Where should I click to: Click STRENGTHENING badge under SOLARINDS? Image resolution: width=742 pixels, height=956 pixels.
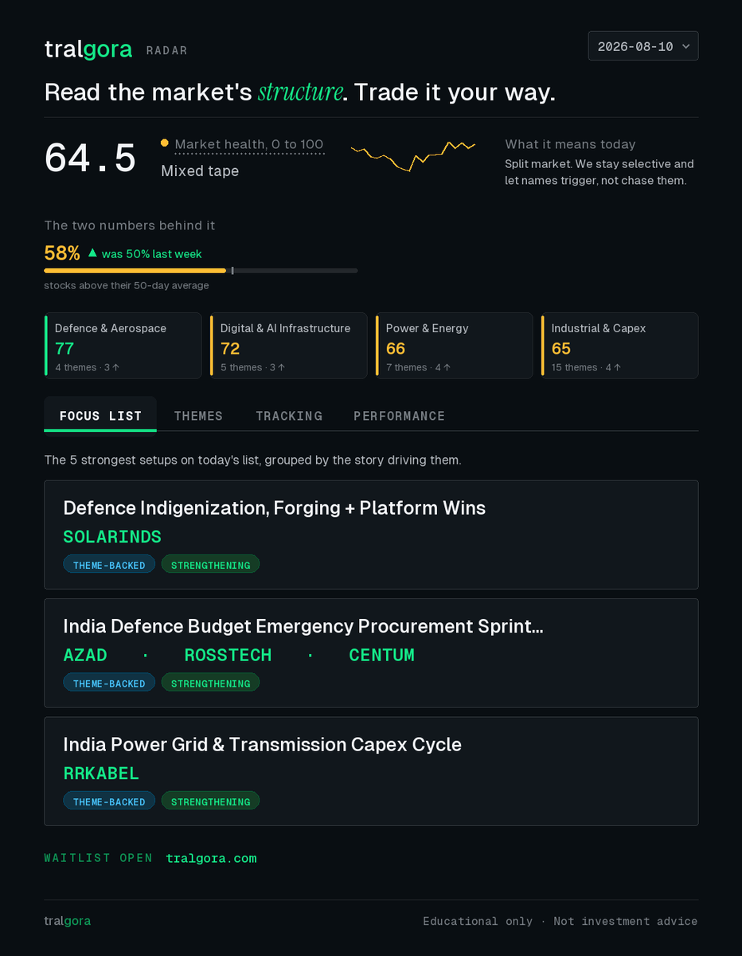[x=210, y=565]
